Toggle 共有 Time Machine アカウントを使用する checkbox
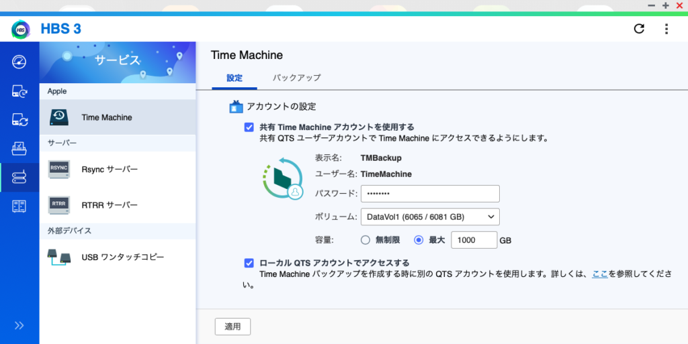Viewport: 688px width, 344px height. [x=249, y=127]
